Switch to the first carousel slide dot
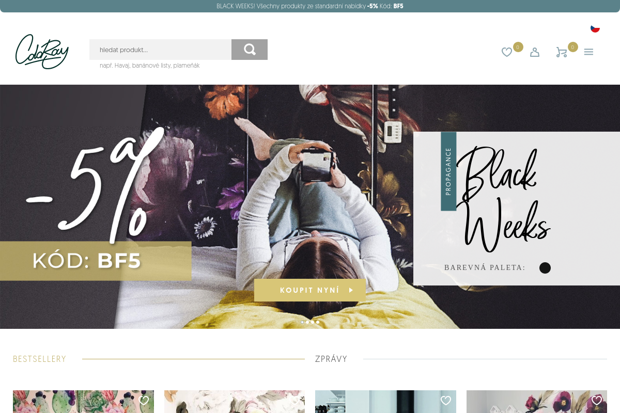This screenshot has width=620, height=413. point(302,322)
